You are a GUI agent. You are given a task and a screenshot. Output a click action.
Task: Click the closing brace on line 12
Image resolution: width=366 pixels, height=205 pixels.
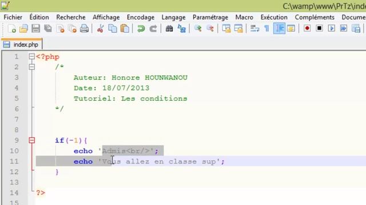coord(57,172)
